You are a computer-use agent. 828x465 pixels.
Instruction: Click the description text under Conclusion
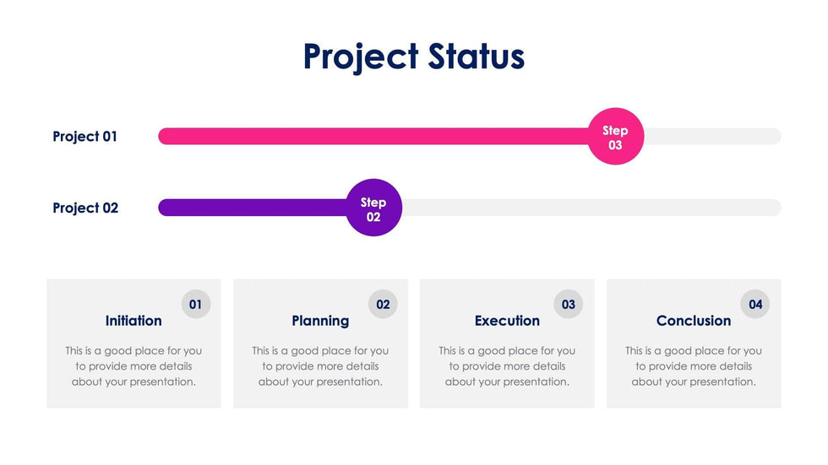(x=694, y=366)
